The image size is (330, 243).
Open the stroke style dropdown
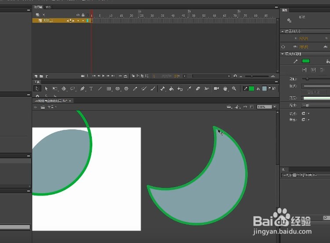(315, 86)
